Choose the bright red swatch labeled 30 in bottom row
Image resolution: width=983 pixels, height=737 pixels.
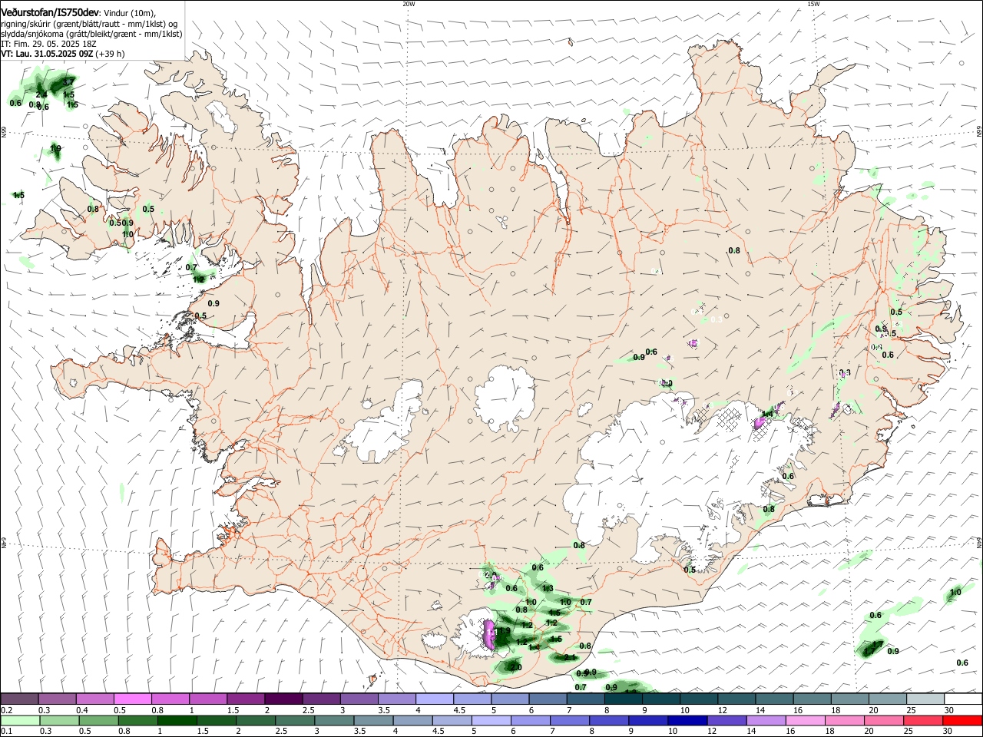tap(962, 721)
